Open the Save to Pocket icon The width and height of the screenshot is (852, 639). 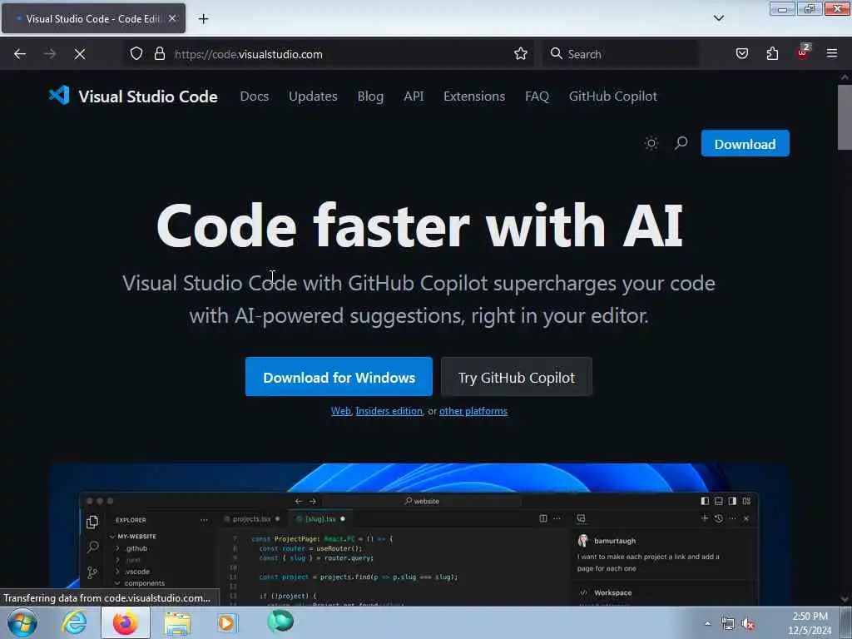pos(741,54)
